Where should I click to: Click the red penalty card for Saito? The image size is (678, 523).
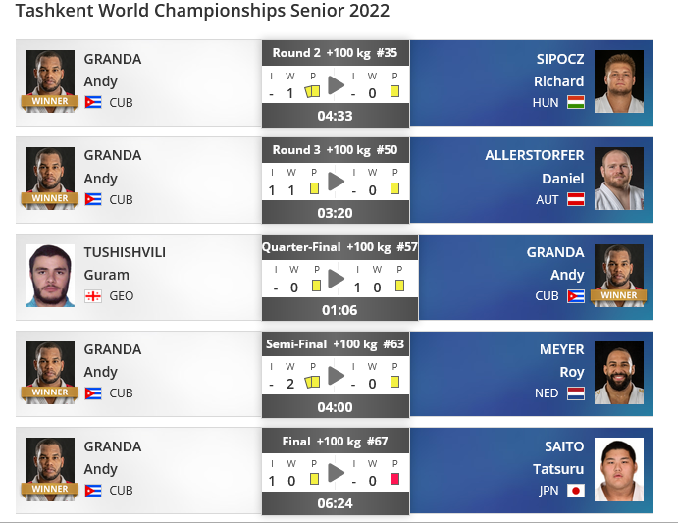click(394, 479)
